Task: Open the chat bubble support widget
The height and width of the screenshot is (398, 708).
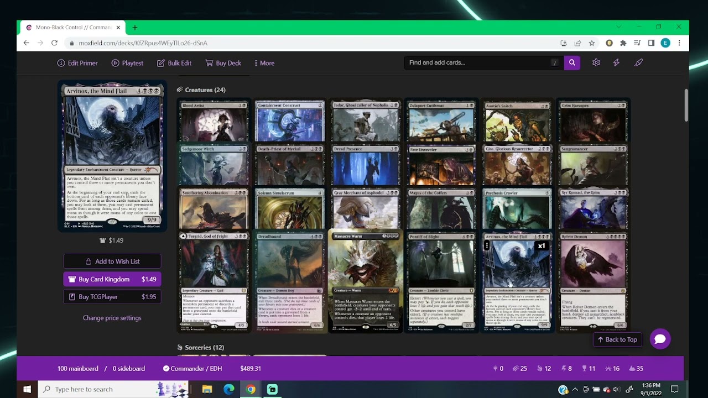Action: click(660, 339)
